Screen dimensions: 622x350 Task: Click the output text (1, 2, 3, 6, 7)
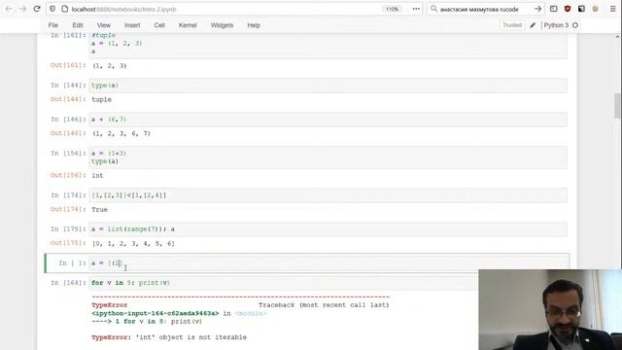pyautogui.click(x=121, y=133)
